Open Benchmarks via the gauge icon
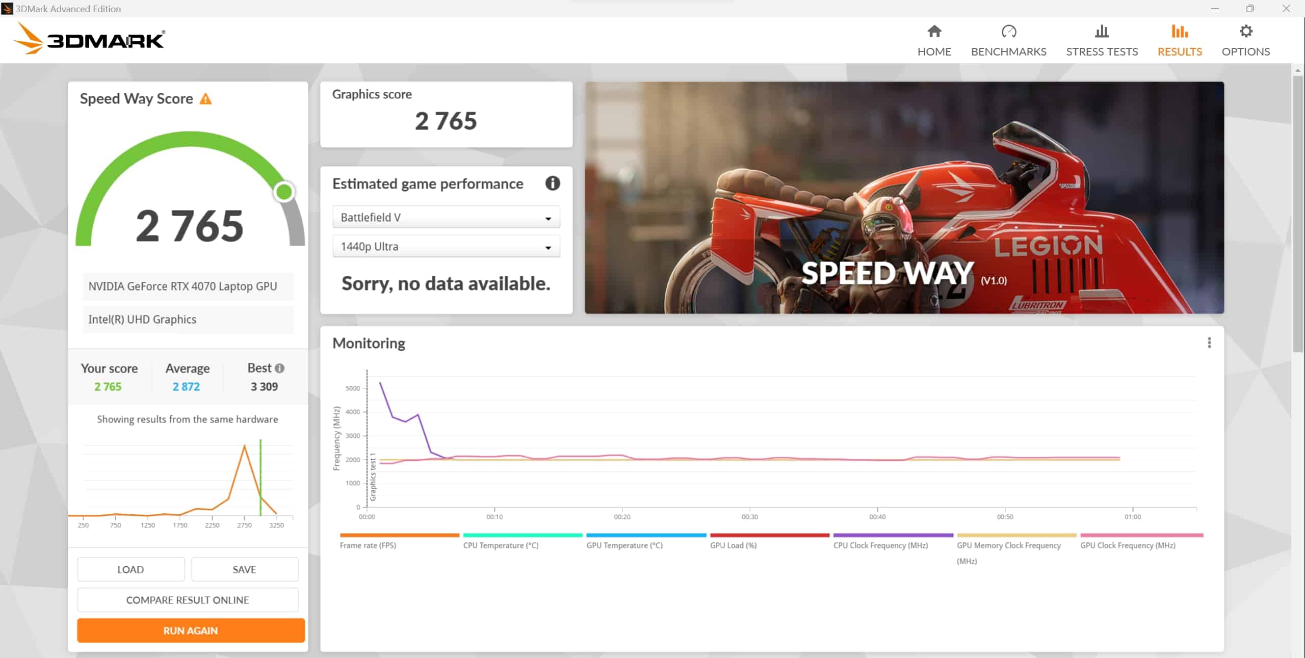The image size is (1305, 658). click(1008, 32)
